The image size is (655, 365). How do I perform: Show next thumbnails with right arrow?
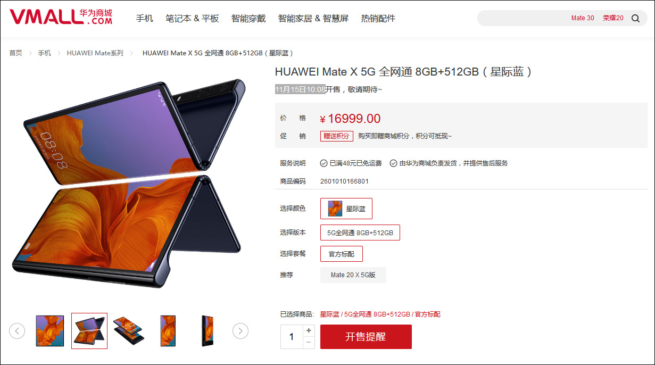241,331
